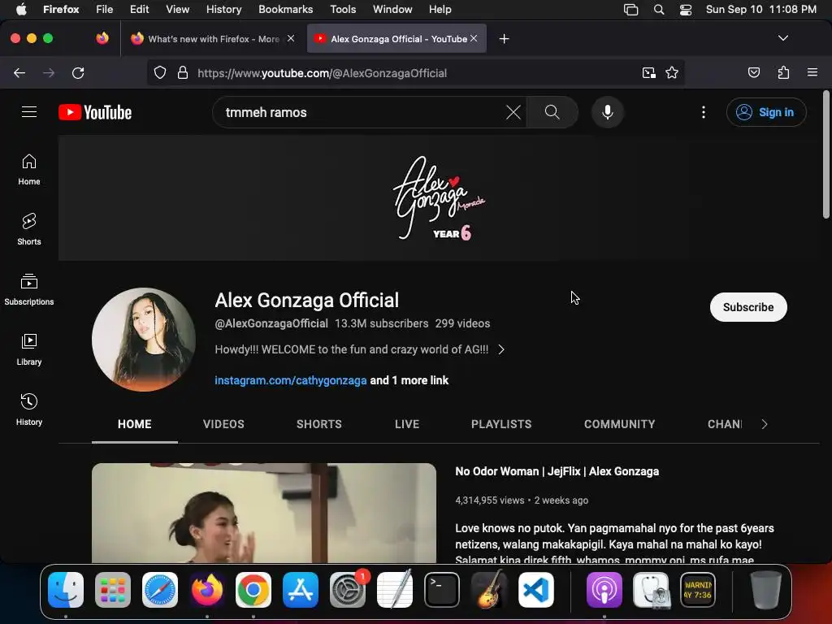Click '13.3M subscribers' text
The height and width of the screenshot is (624, 832).
[x=382, y=323]
